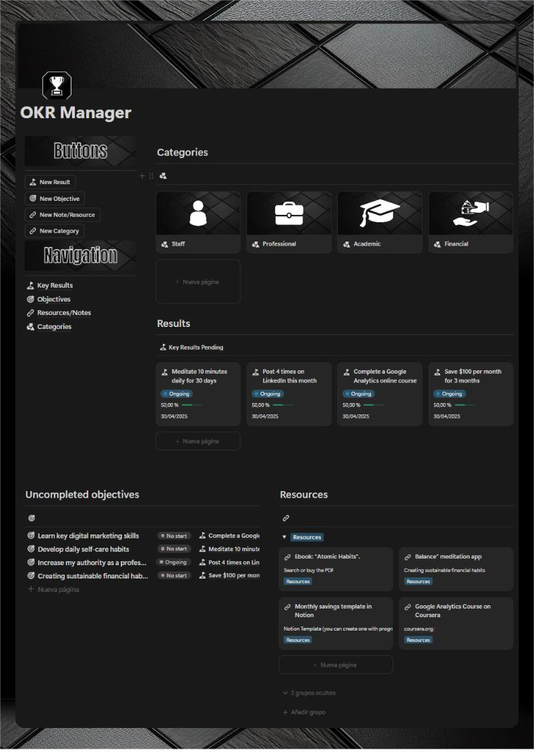Open Complete a Google Analytics course card
Viewport: 534px width, 754px height.
pos(380,394)
